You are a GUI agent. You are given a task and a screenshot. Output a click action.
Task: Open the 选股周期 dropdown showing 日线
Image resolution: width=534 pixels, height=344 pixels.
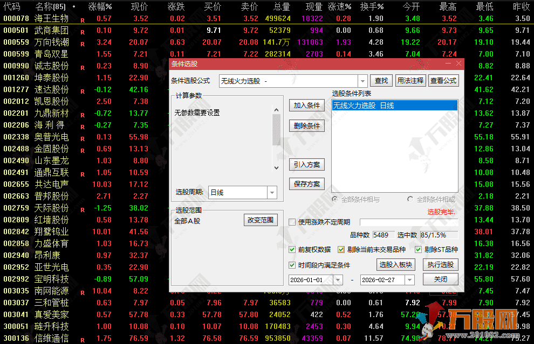271,192
